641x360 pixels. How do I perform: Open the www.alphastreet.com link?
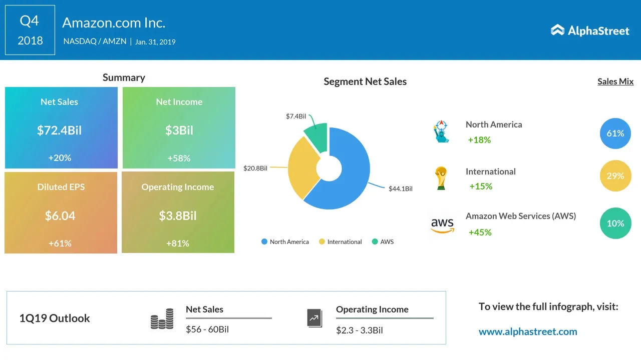point(528,331)
